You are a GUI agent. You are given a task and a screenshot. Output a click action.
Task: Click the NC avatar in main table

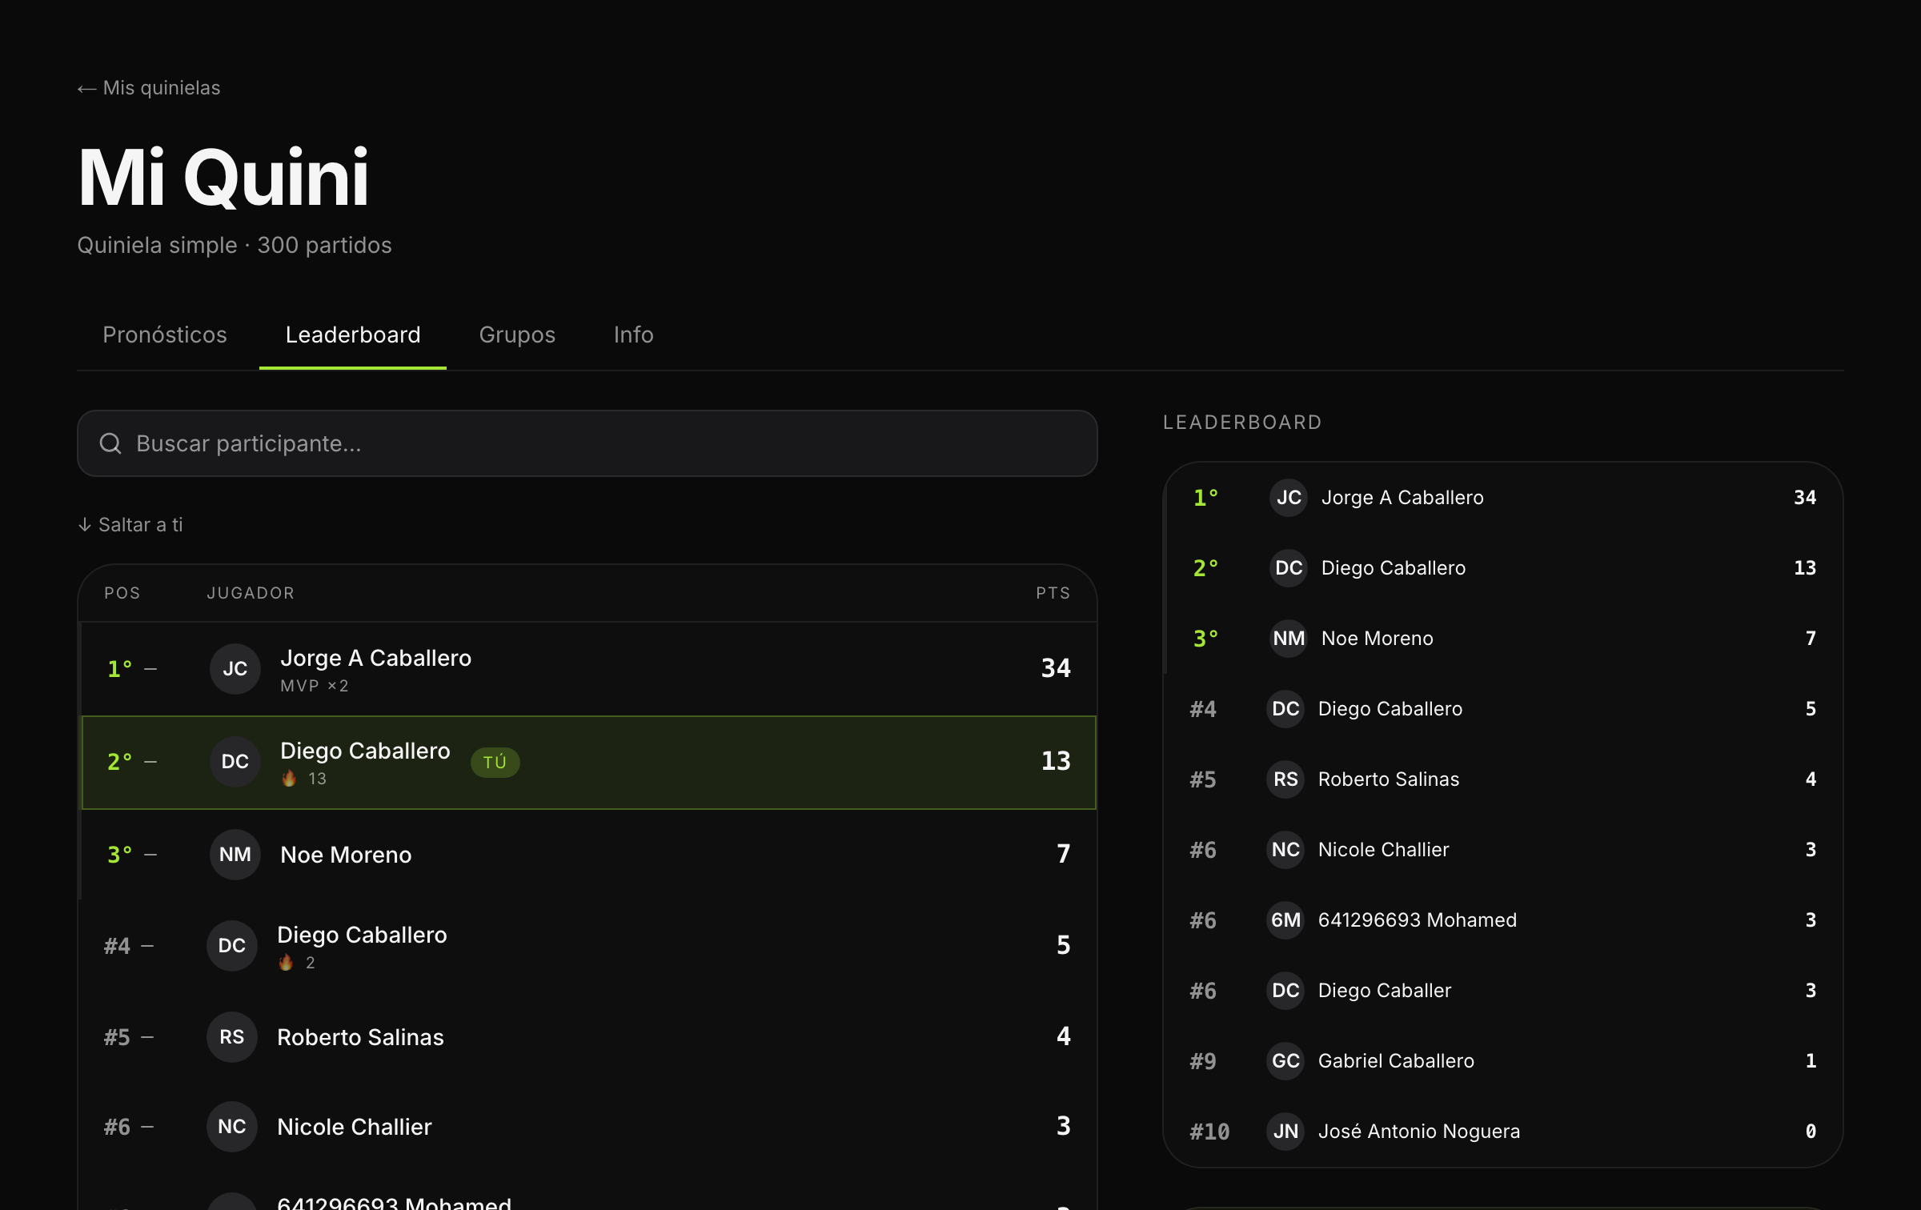(231, 1127)
